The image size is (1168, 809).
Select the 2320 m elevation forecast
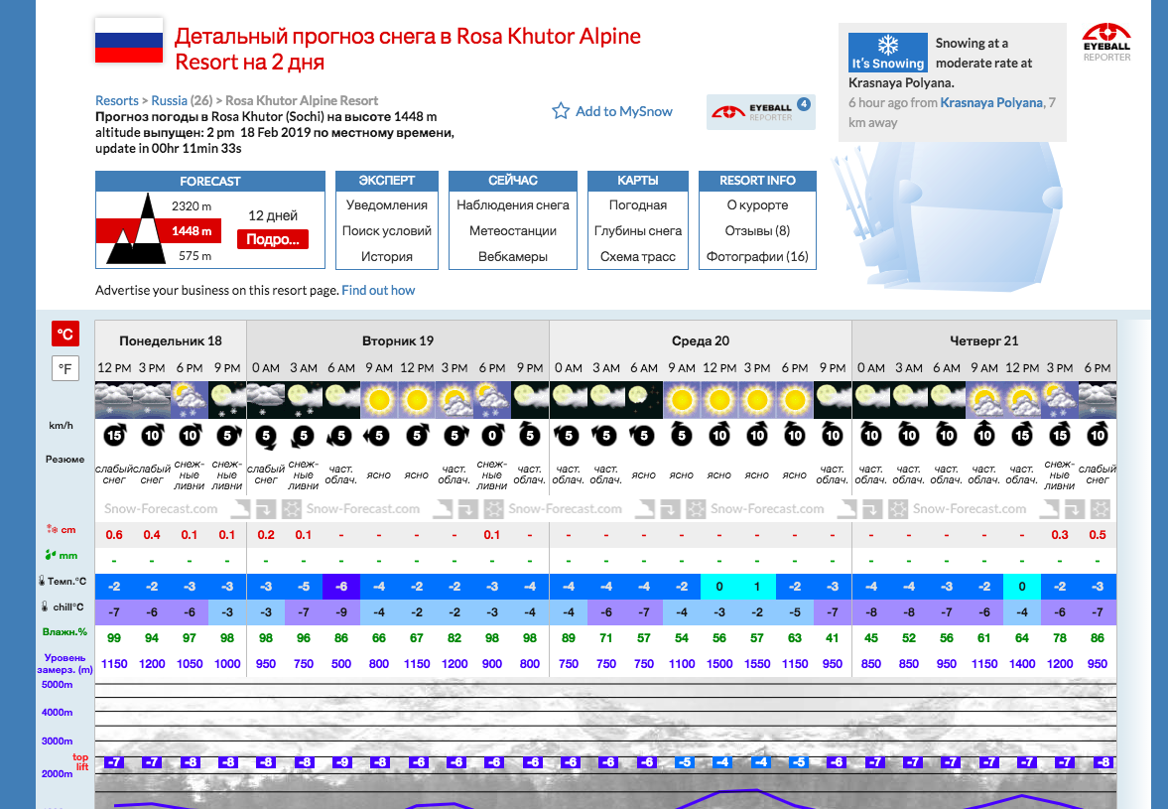[x=192, y=206]
